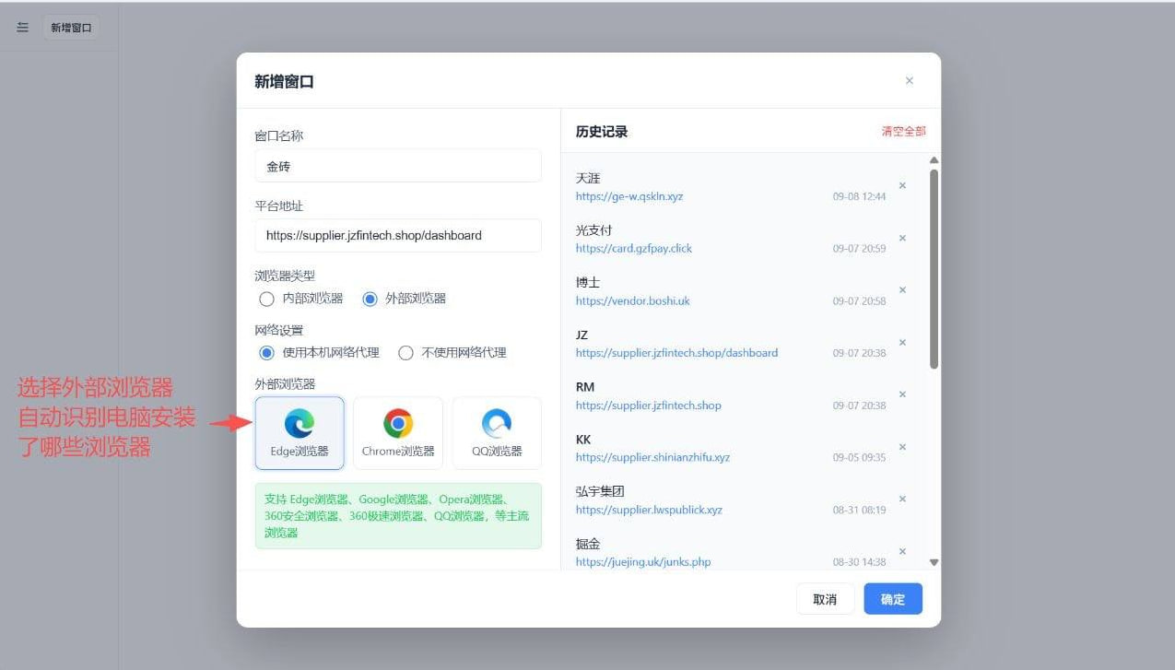Select the QQ browser tile
This screenshot has height=670, width=1175.
pos(497,433)
